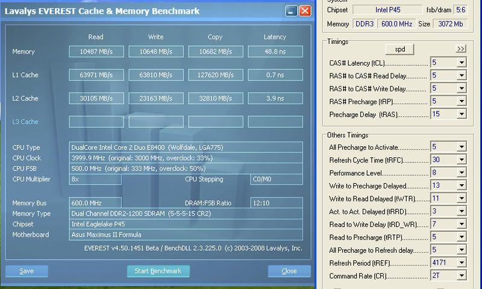Open RAS# to CAS# Write Delay dropdown
482x289 pixels.
click(x=462, y=89)
